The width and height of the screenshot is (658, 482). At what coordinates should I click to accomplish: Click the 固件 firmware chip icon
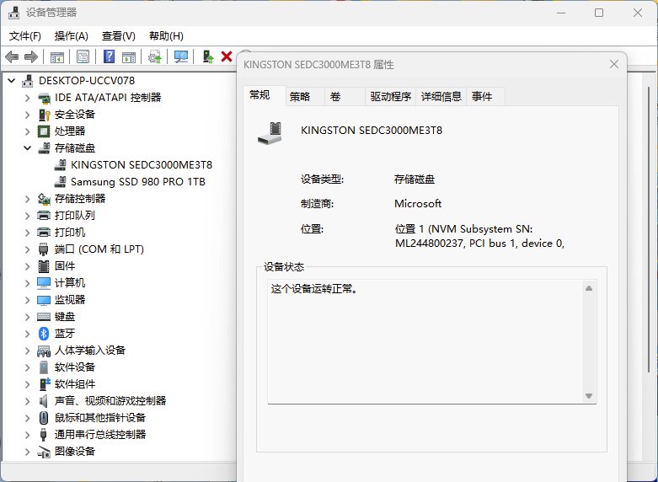(x=44, y=266)
